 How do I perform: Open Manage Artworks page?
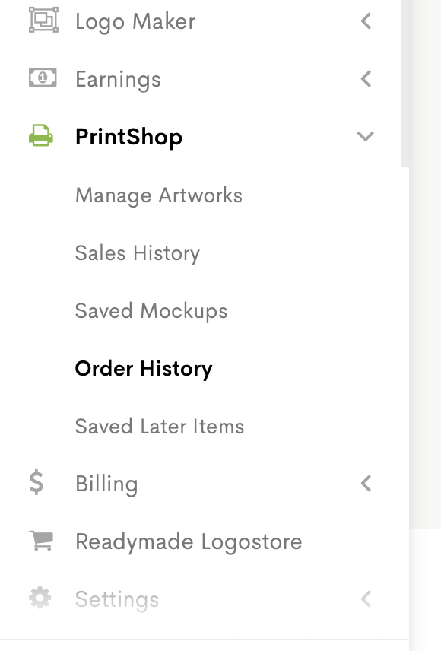point(159,195)
